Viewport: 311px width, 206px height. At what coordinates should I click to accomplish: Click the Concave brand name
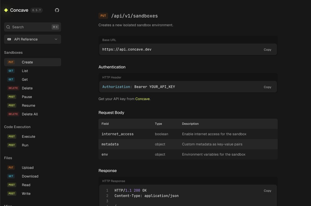(19, 10)
